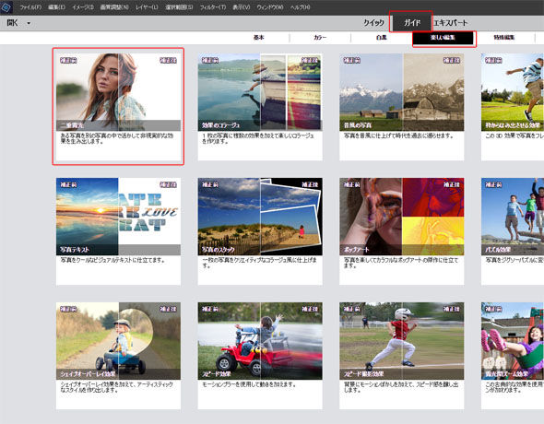
Task: Select the 特殊編集 category tab
Action: pos(504,38)
